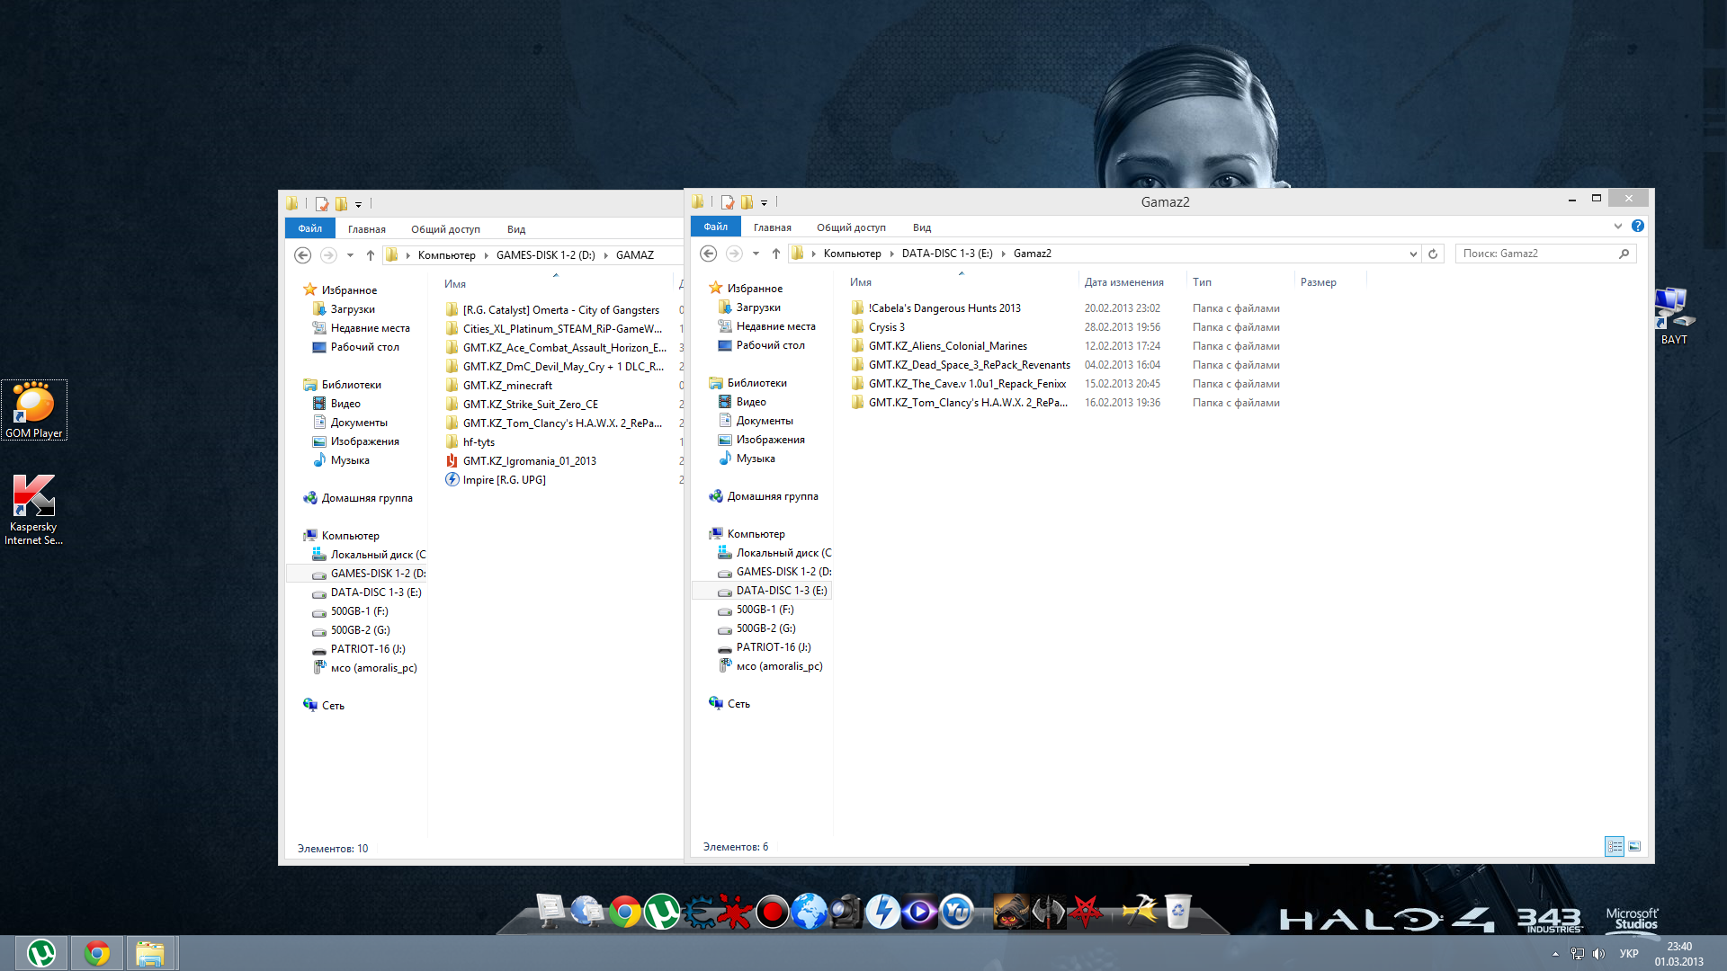Select PATRIOT-16 (J:) in GAMAZ sidebar
Viewport: 1727px width, 971px height.
pyautogui.click(x=368, y=649)
